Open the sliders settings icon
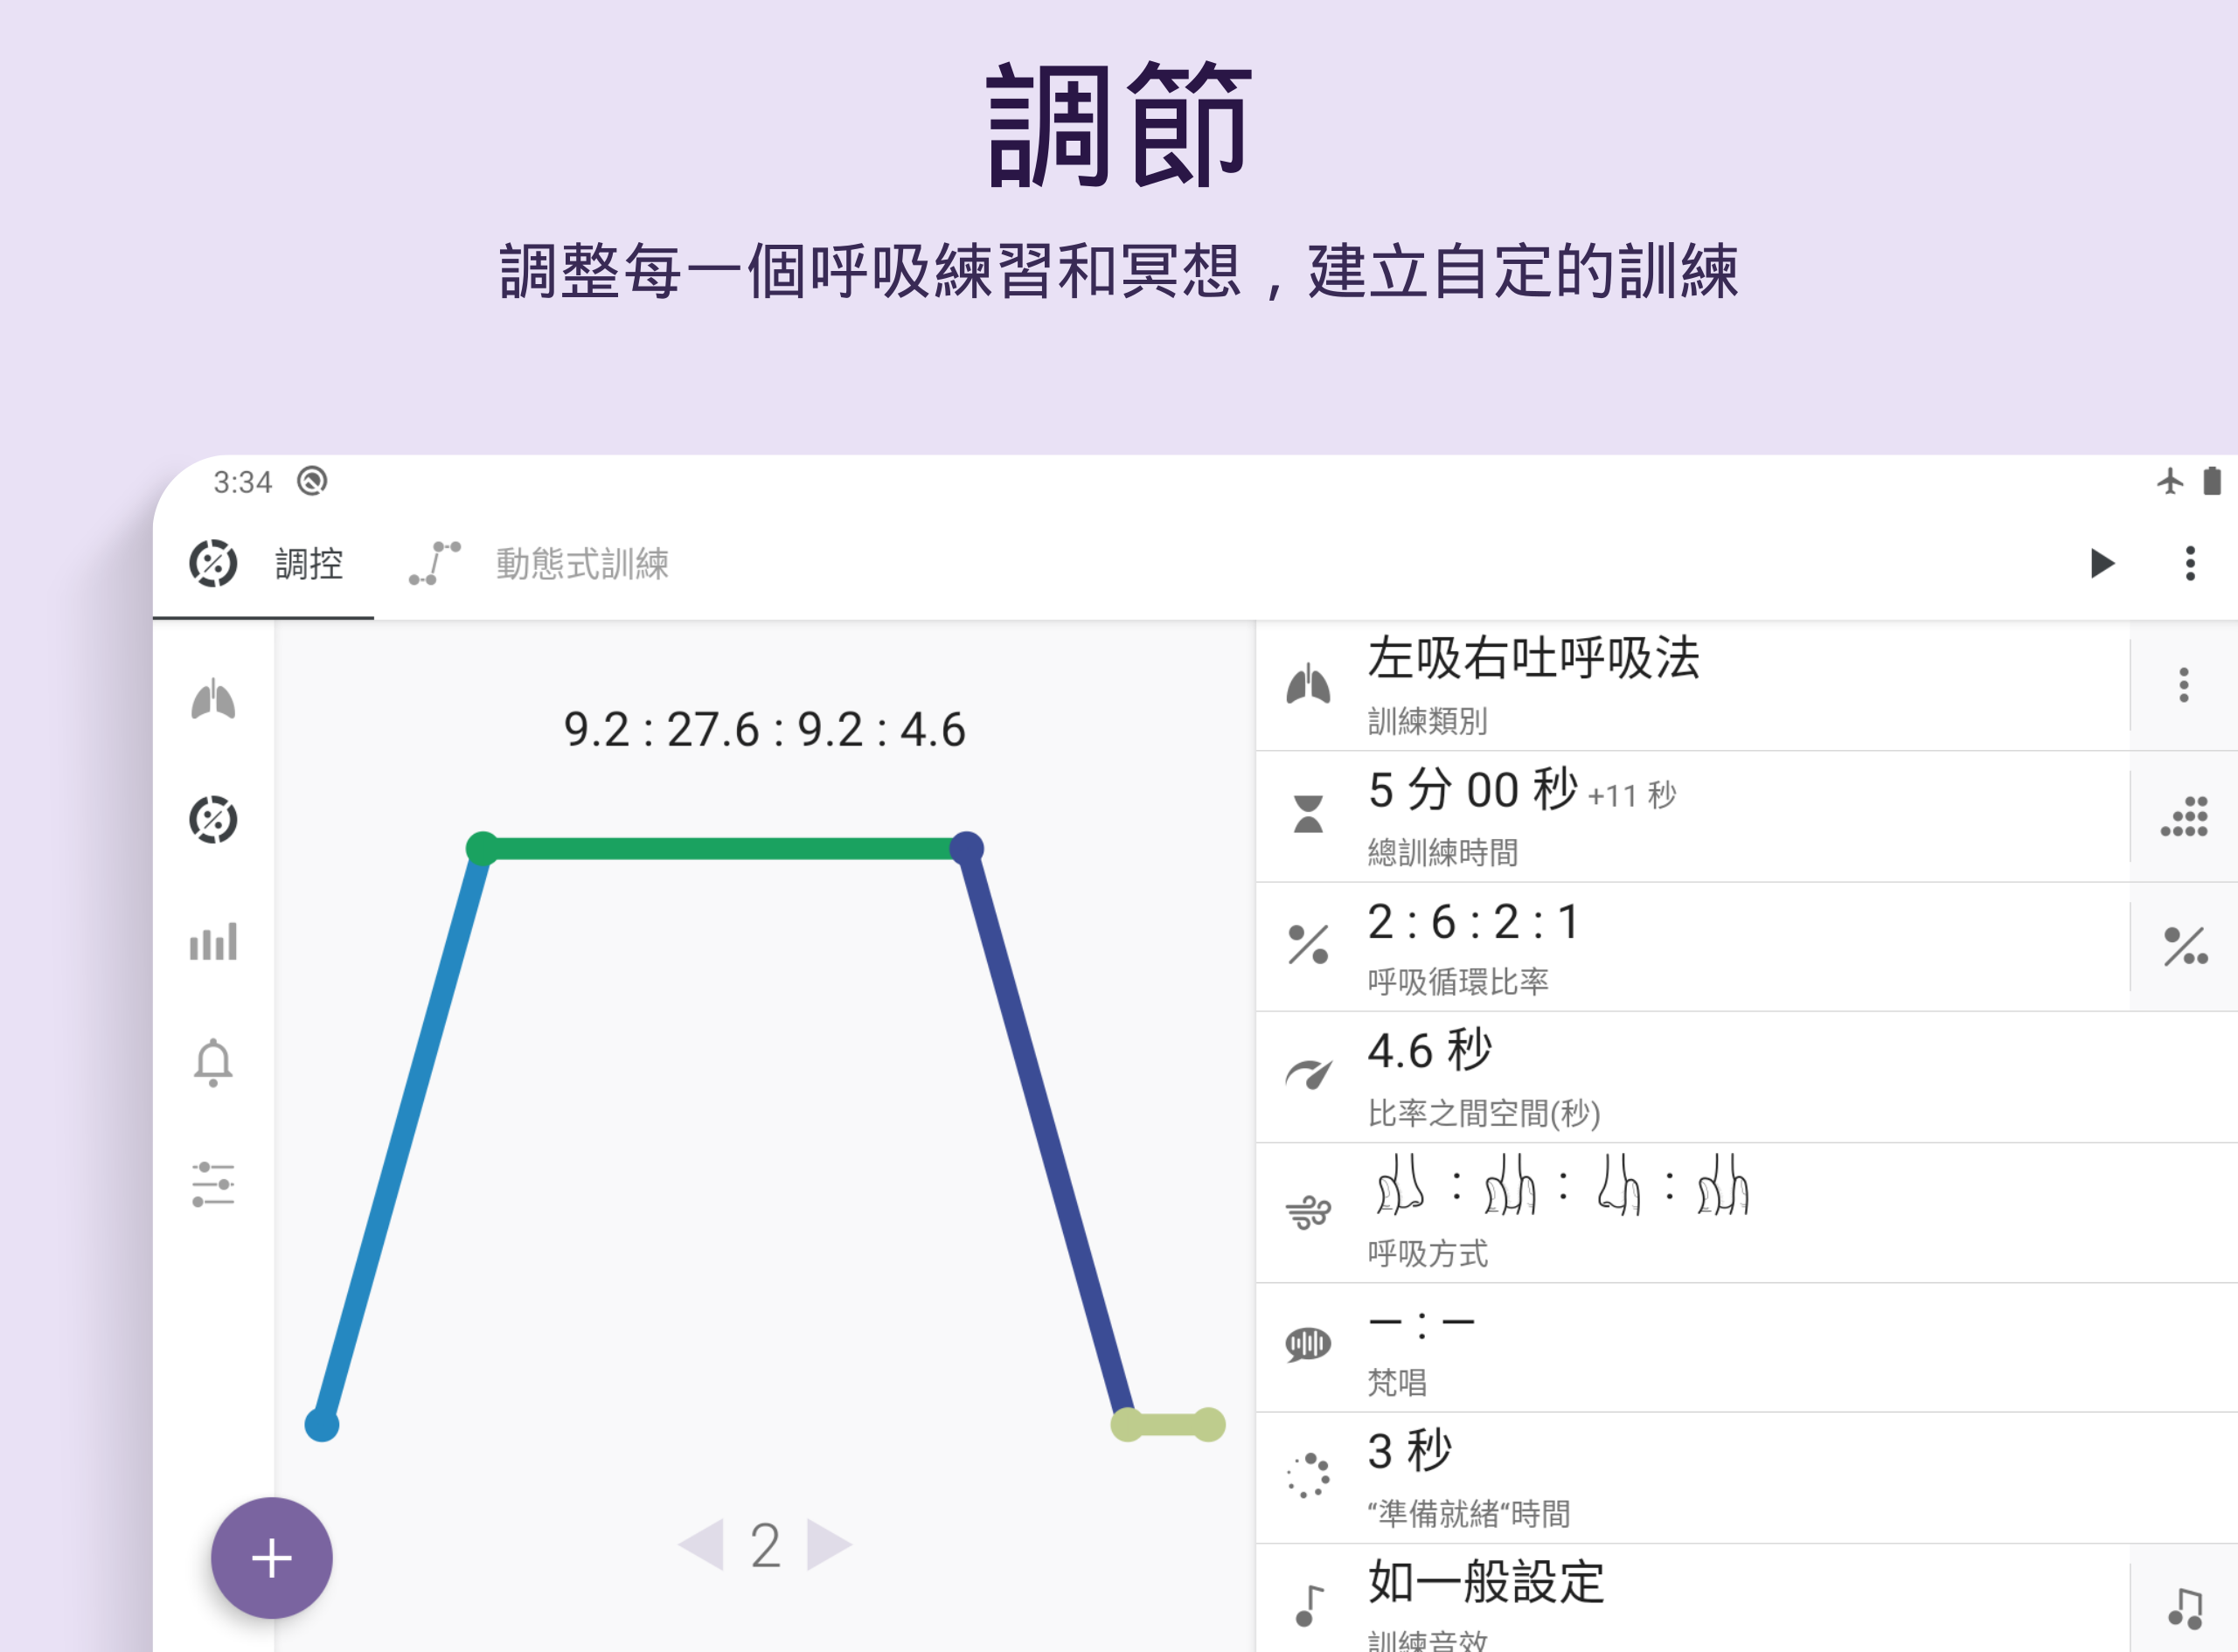2238x1652 pixels. click(x=213, y=1184)
